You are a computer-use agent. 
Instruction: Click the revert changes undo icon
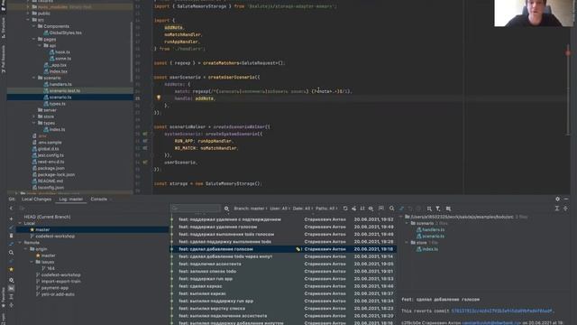pos(410,209)
